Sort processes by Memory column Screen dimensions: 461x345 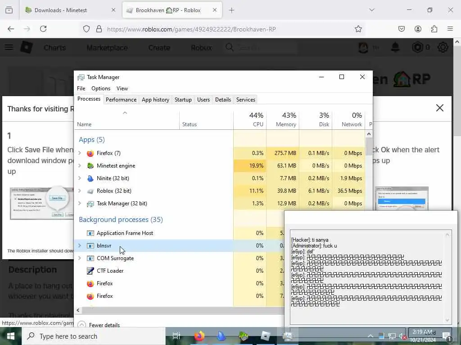pyautogui.click(x=283, y=119)
